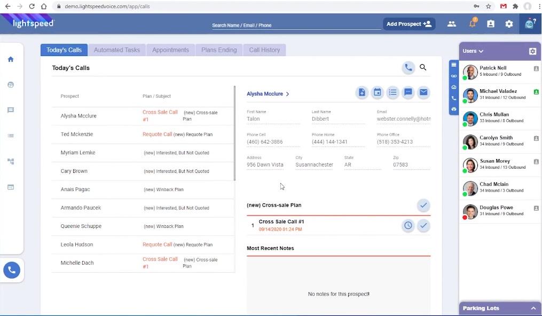Screen dimensions: 542x316
Task: Select Ted Mckenzie in the prospect list
Action: 77,135
